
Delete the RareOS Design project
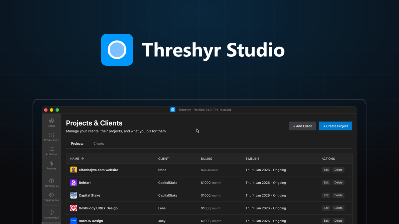coord(338,221)
